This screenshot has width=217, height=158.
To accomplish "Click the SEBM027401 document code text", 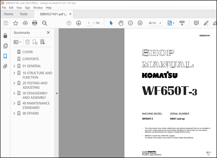I will coord(204,36).
